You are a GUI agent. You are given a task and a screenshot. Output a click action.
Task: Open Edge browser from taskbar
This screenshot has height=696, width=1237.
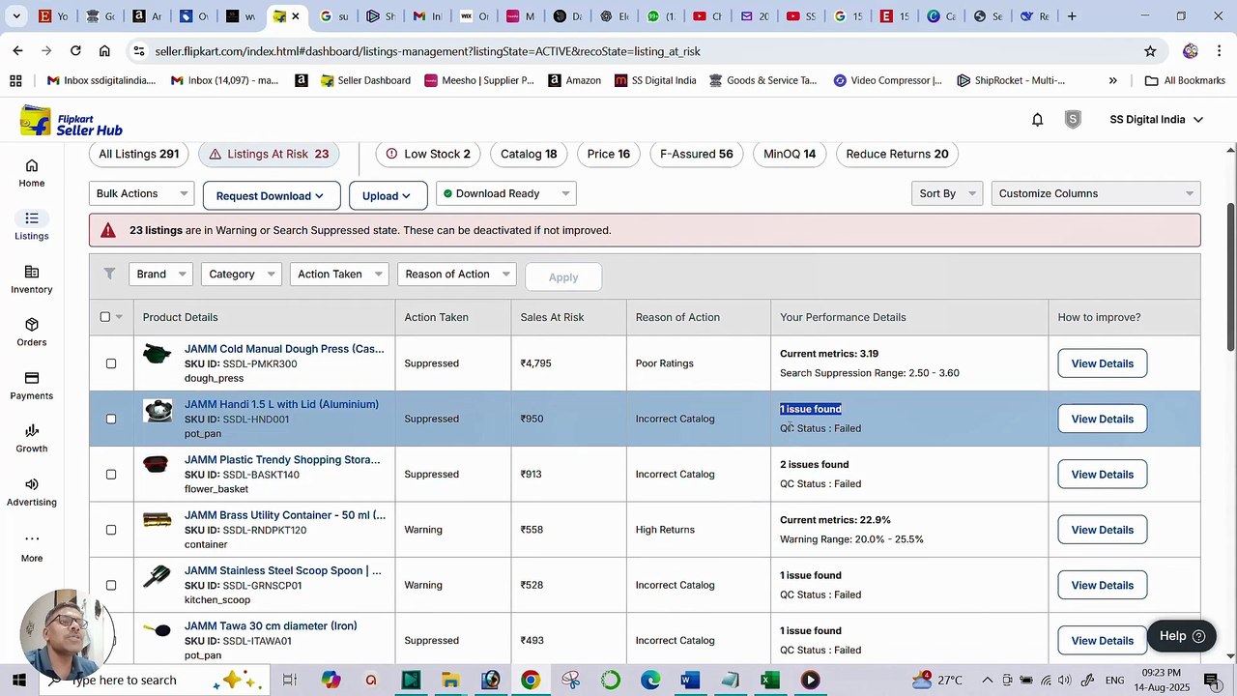(x=649, y=681)
